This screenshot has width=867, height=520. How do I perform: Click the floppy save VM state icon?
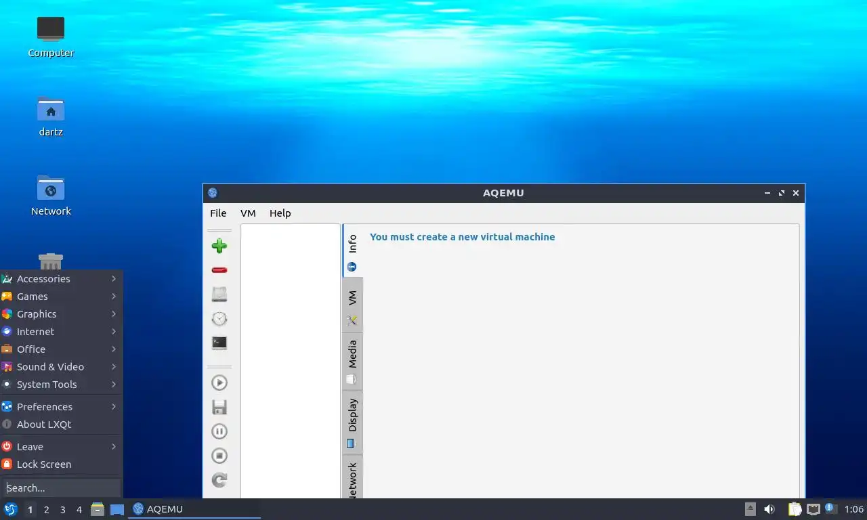tap(219, 407)
